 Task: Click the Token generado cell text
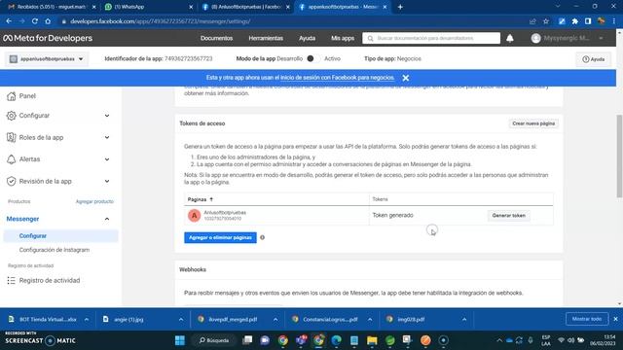[x=392, y=215]
